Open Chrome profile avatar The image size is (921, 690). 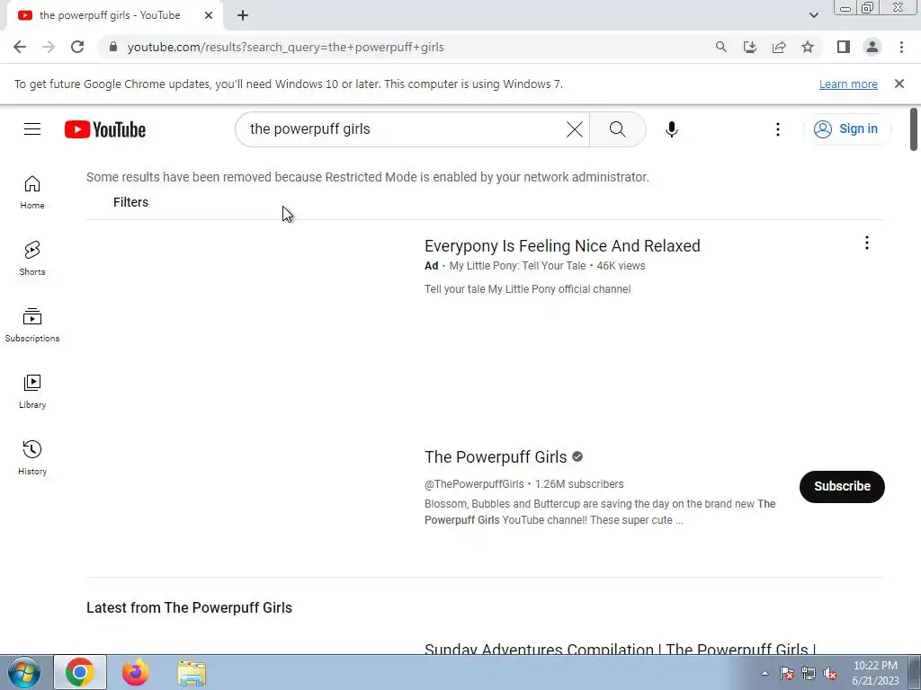[x=872, y=47]
